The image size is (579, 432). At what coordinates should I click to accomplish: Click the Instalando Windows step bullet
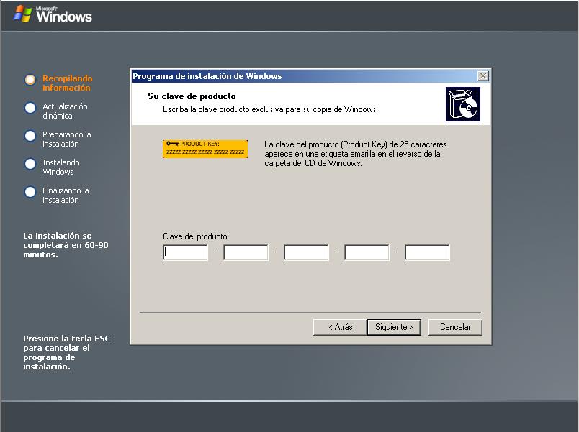pyautogui.click(x=30, y=164)
